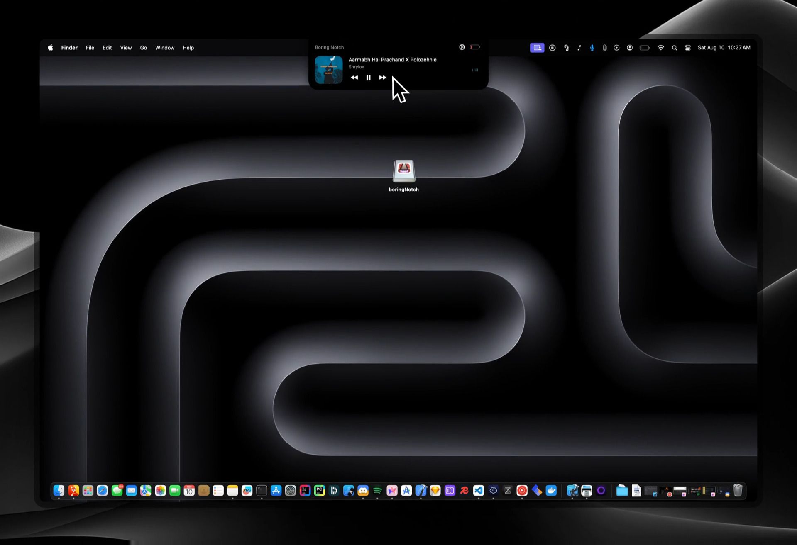Image resolution: width=797 pixels, height=545 pixels.
Task: Open Control Center from the menu bar
Action: point(688,48)
